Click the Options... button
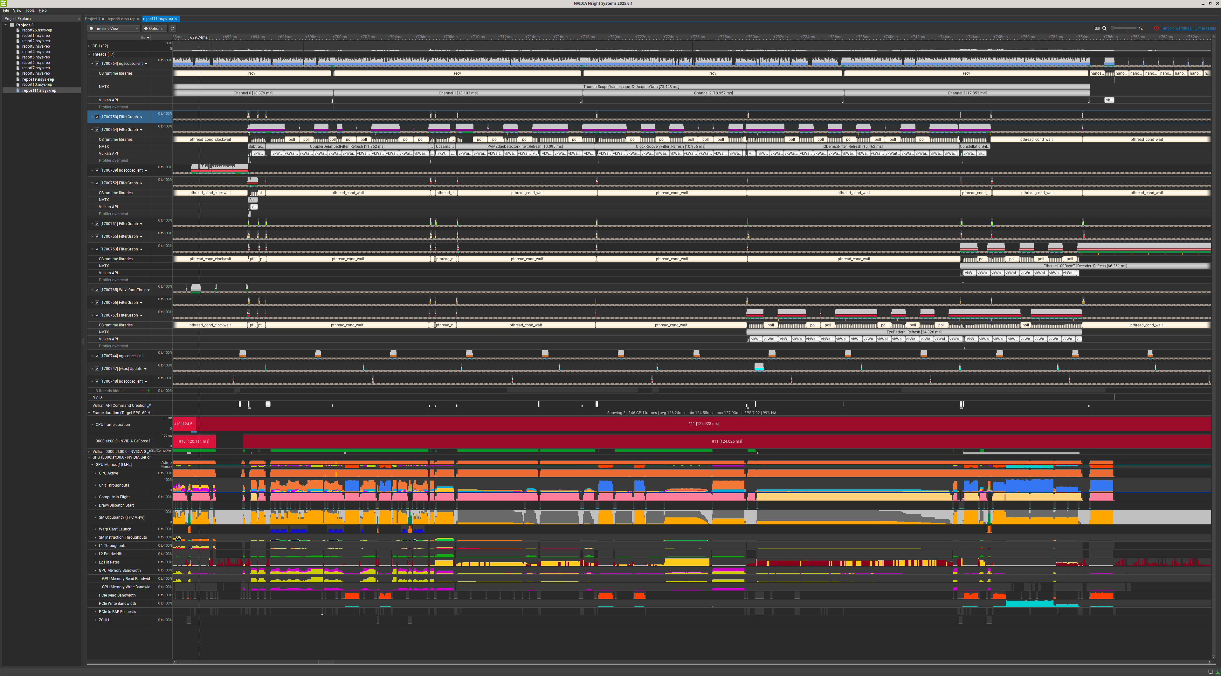1221x676 pixels. pyautogui.click(x=155, y=28)
